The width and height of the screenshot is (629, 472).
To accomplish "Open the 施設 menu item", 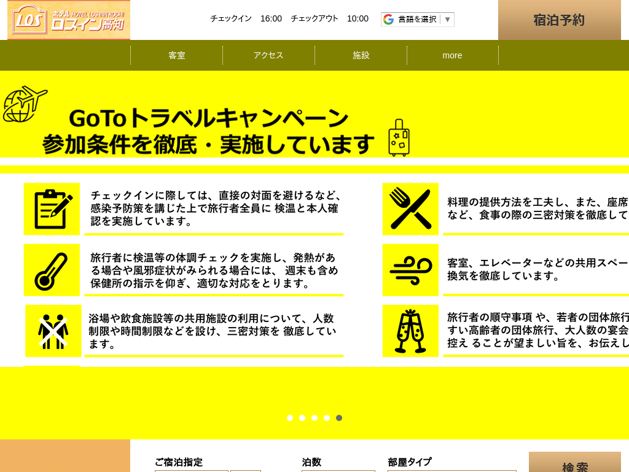I will 361,55.
